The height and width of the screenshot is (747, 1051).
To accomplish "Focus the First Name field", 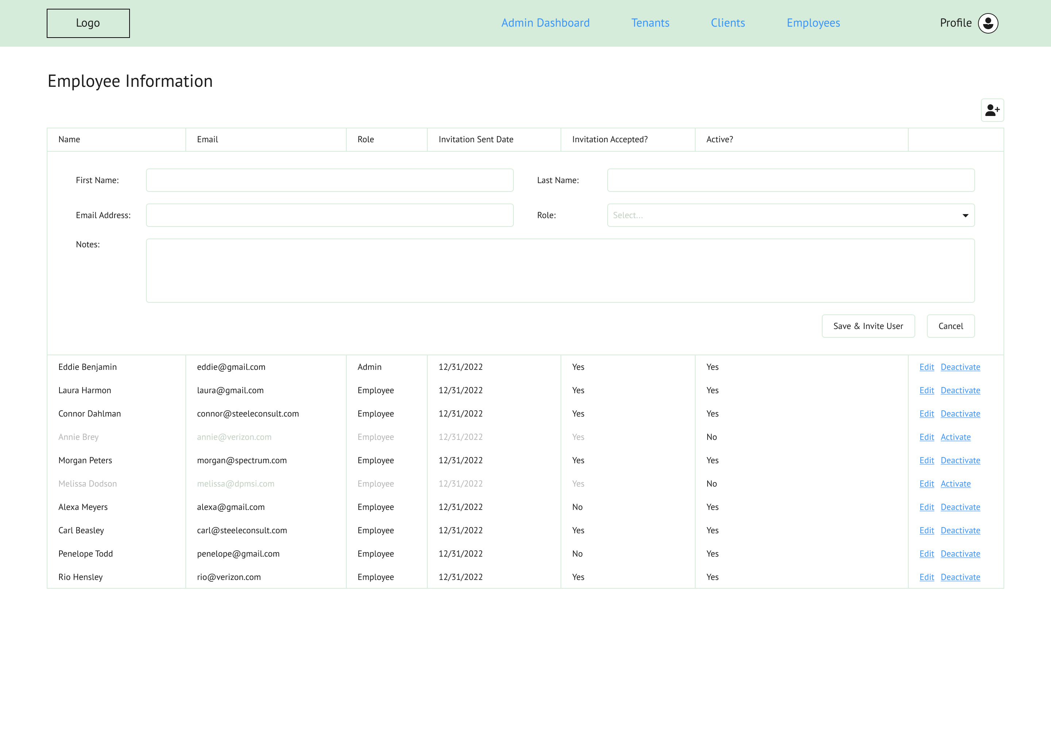I will pyautogui.click(x=330, y=180).
